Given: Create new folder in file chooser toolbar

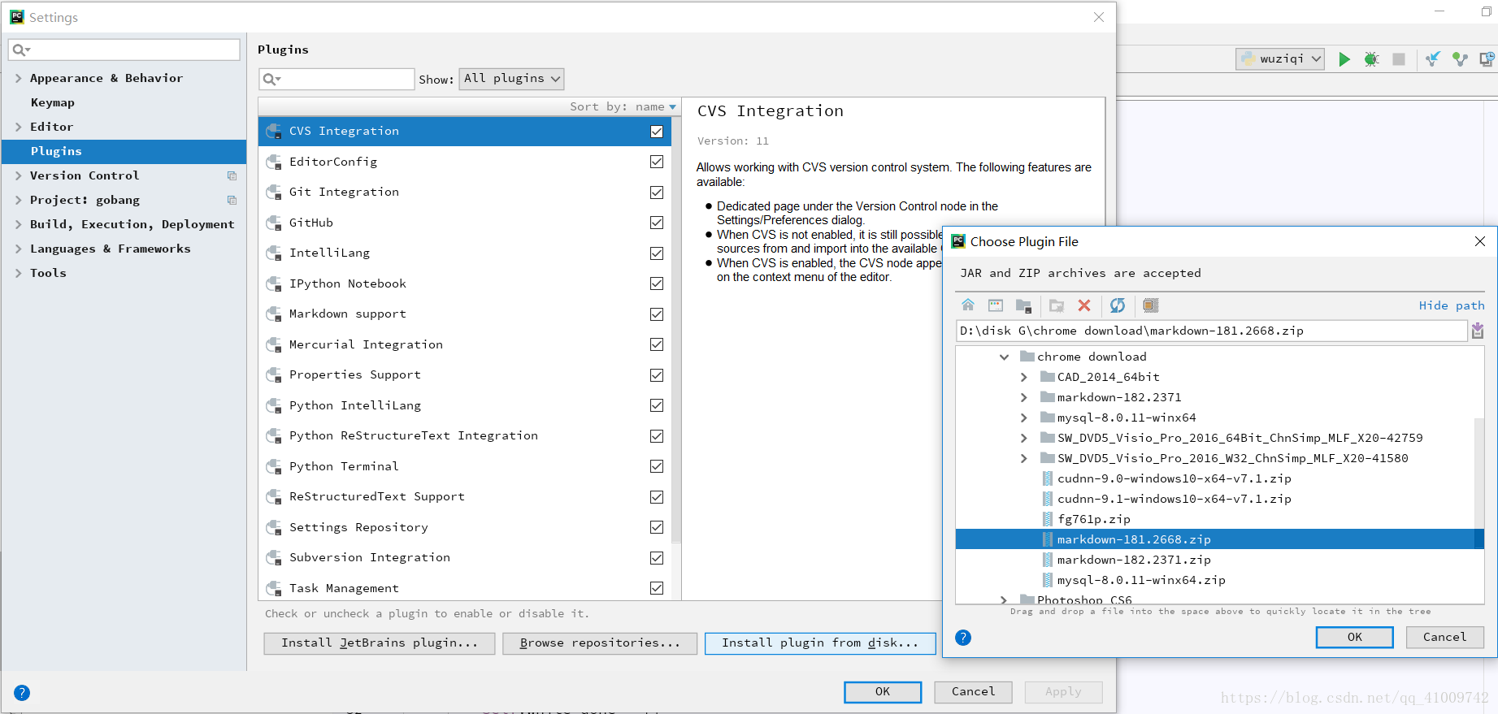Looking at the screenshot, I should (x=1057, y=305).
